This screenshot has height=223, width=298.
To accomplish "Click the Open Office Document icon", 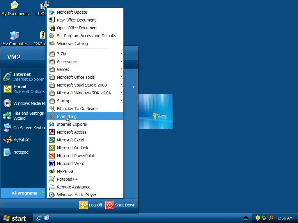I will coord(52,28).
